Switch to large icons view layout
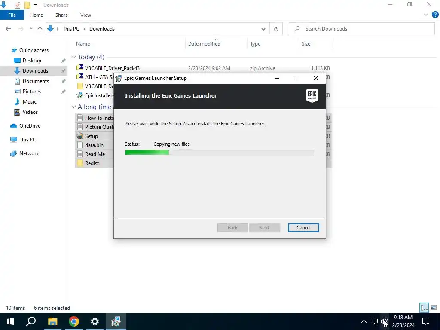440x330 pixels. 434,308
